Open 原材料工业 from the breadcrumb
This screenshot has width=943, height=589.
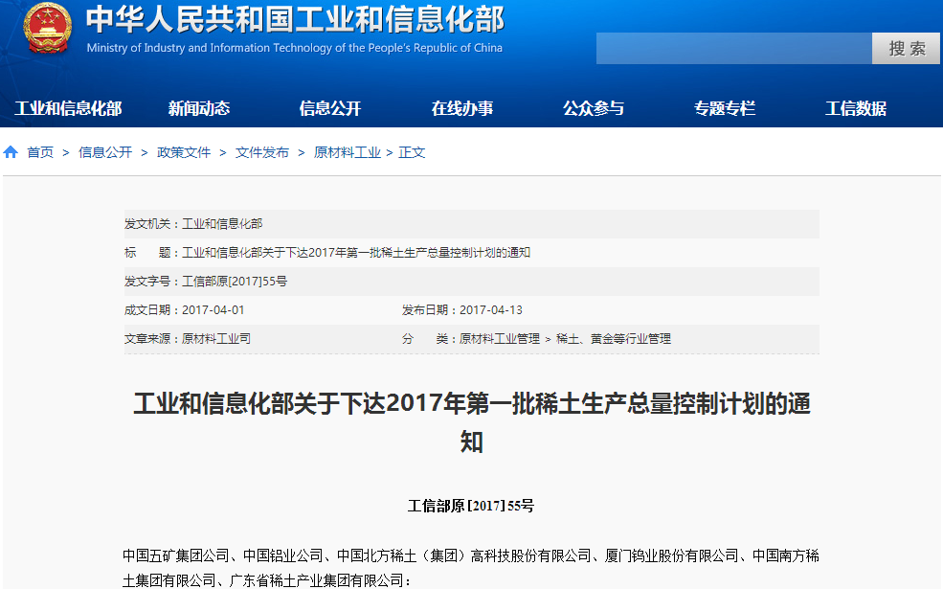tap(347, 150)
